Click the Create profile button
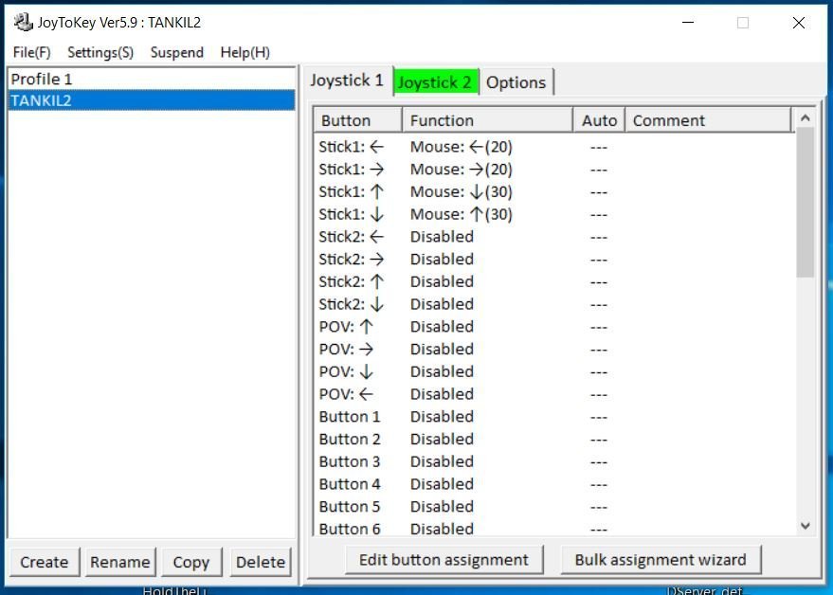 (x=45, y=562)
